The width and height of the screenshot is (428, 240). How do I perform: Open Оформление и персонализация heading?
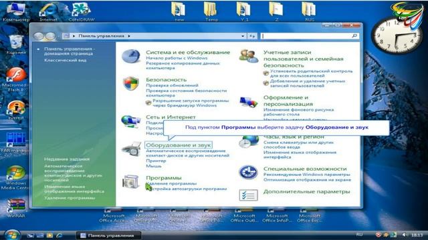pyautogui.click(x=288, y=101)
